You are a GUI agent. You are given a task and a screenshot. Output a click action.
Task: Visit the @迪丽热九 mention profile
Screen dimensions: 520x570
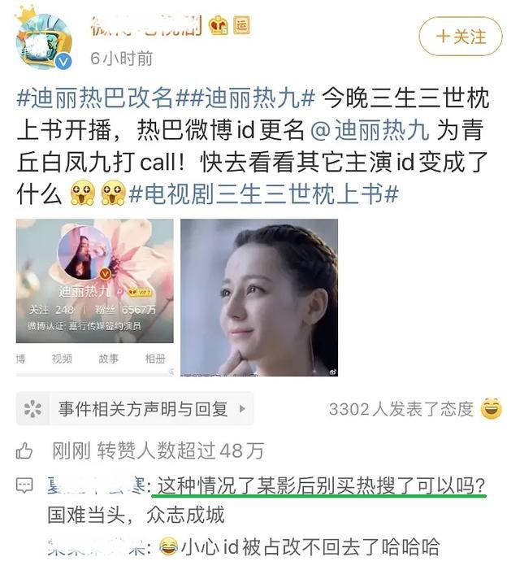(x=370, y=130)
